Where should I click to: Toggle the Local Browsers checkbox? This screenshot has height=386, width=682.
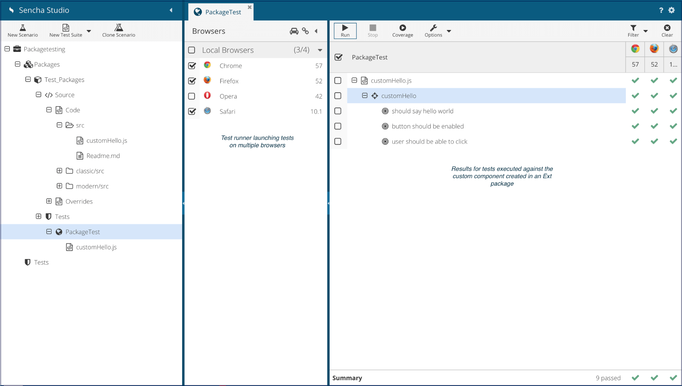point(192,50)
